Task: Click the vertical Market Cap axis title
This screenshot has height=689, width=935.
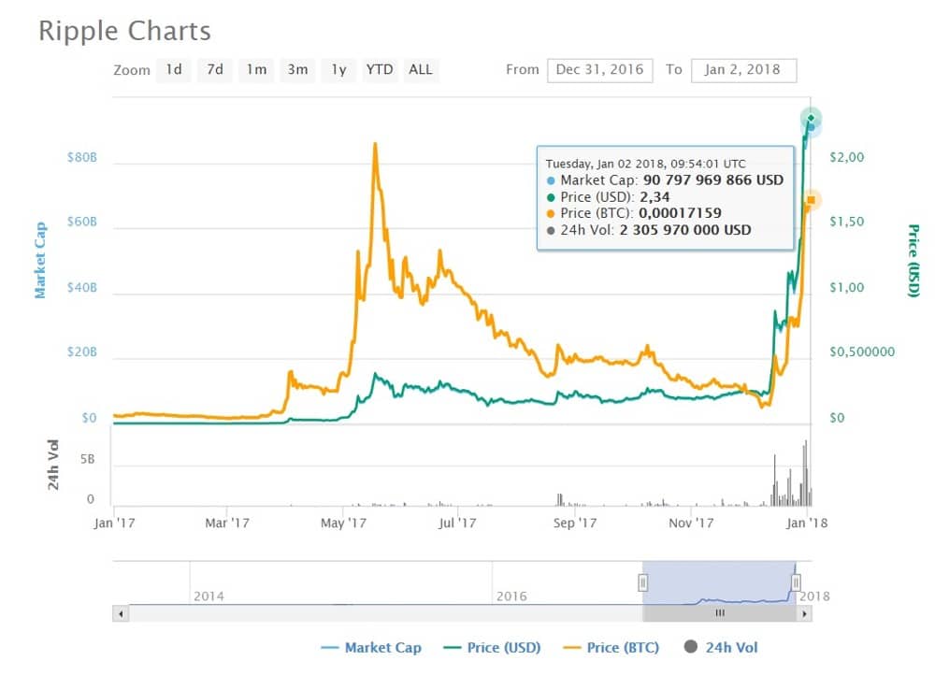Action: tap(40, 260)
